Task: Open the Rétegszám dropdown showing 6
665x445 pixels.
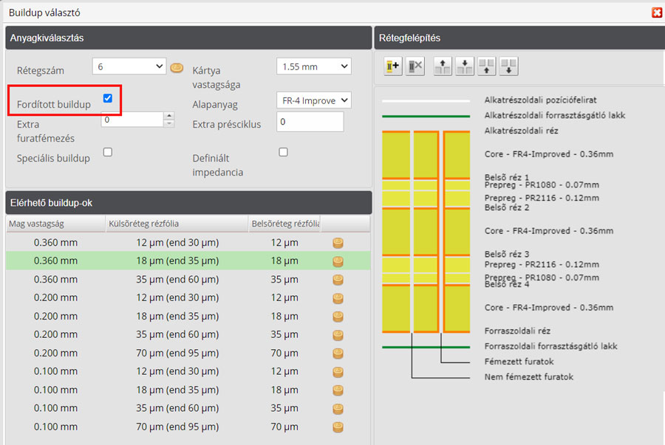Action: click(x=129, y=66)
